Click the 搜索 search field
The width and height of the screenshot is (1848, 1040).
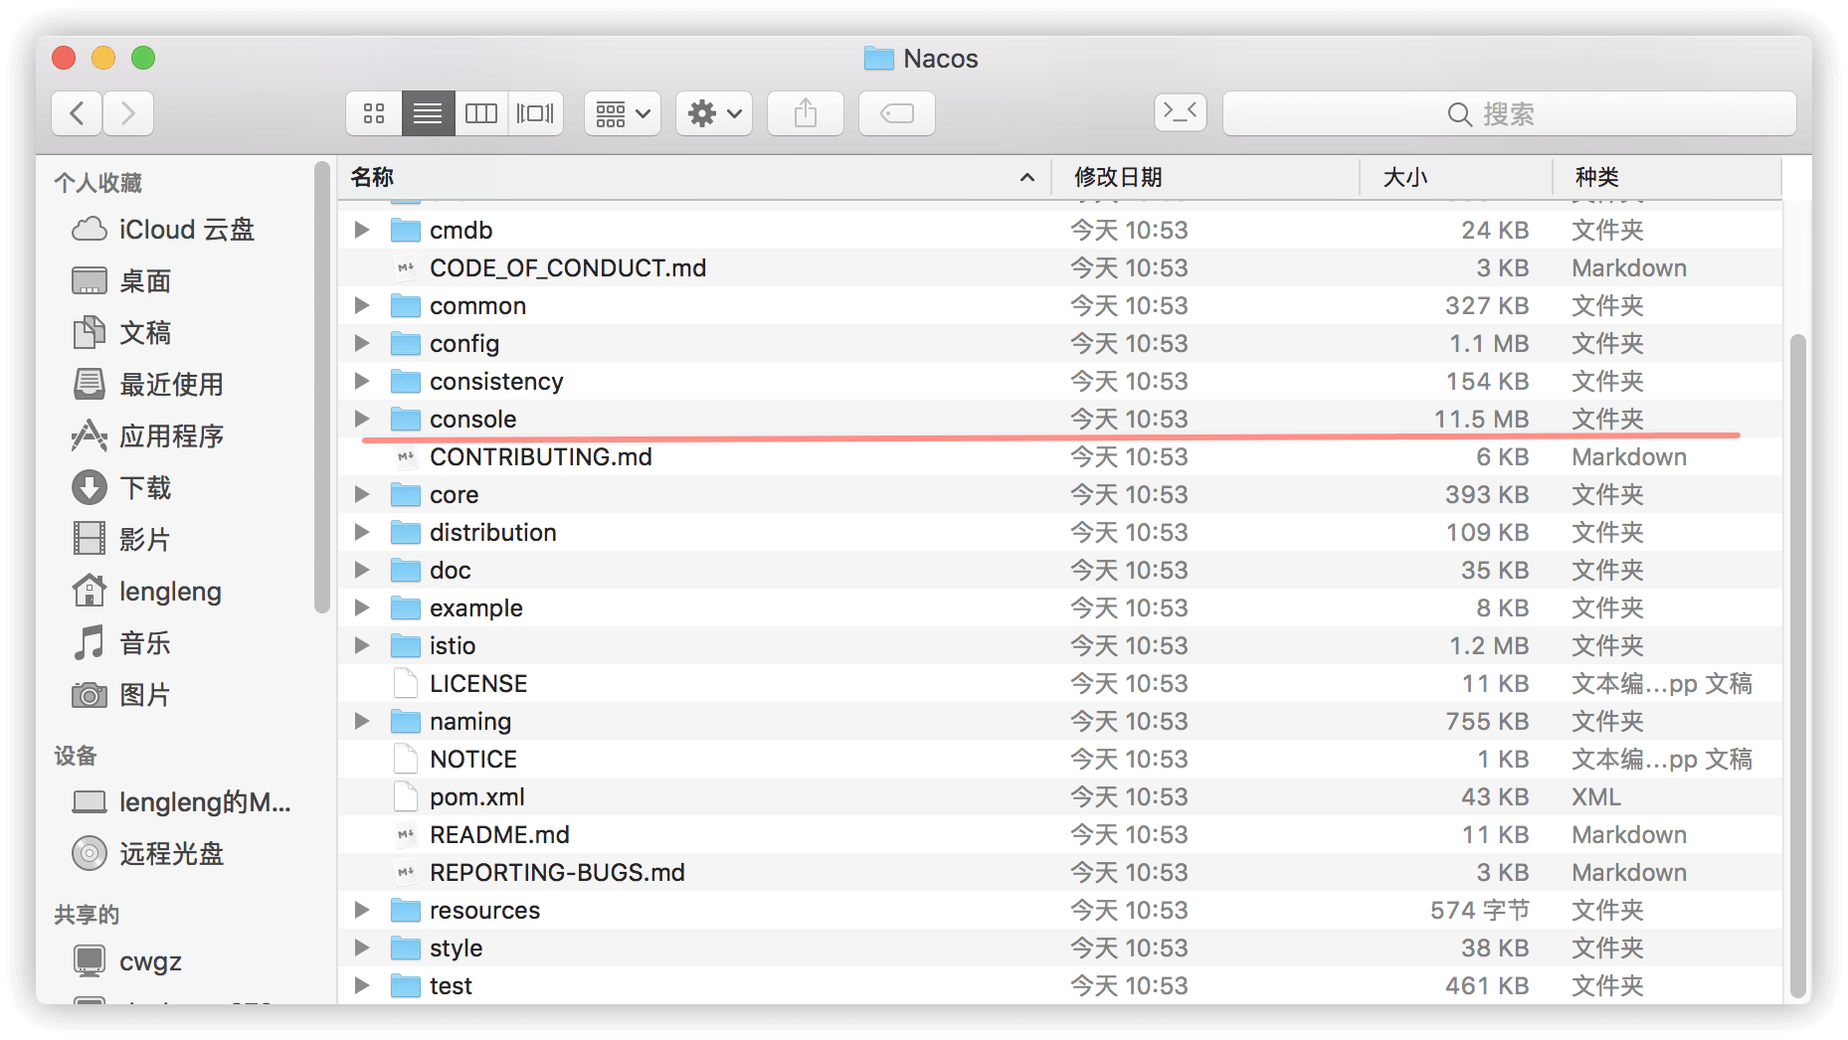[1509, 113]
